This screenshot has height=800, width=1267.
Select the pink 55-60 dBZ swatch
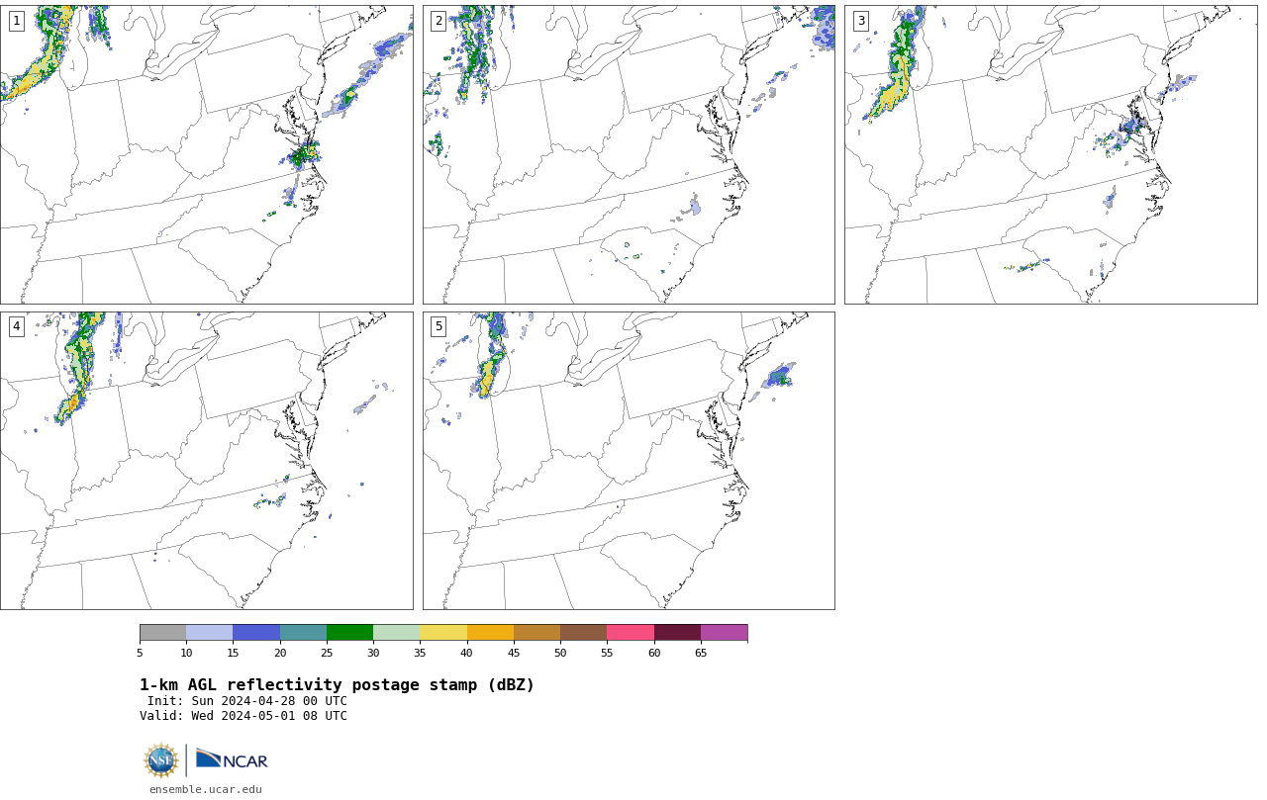coord(631,633)
